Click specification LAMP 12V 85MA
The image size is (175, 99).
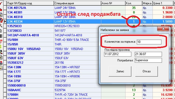(x=65, y=21)
